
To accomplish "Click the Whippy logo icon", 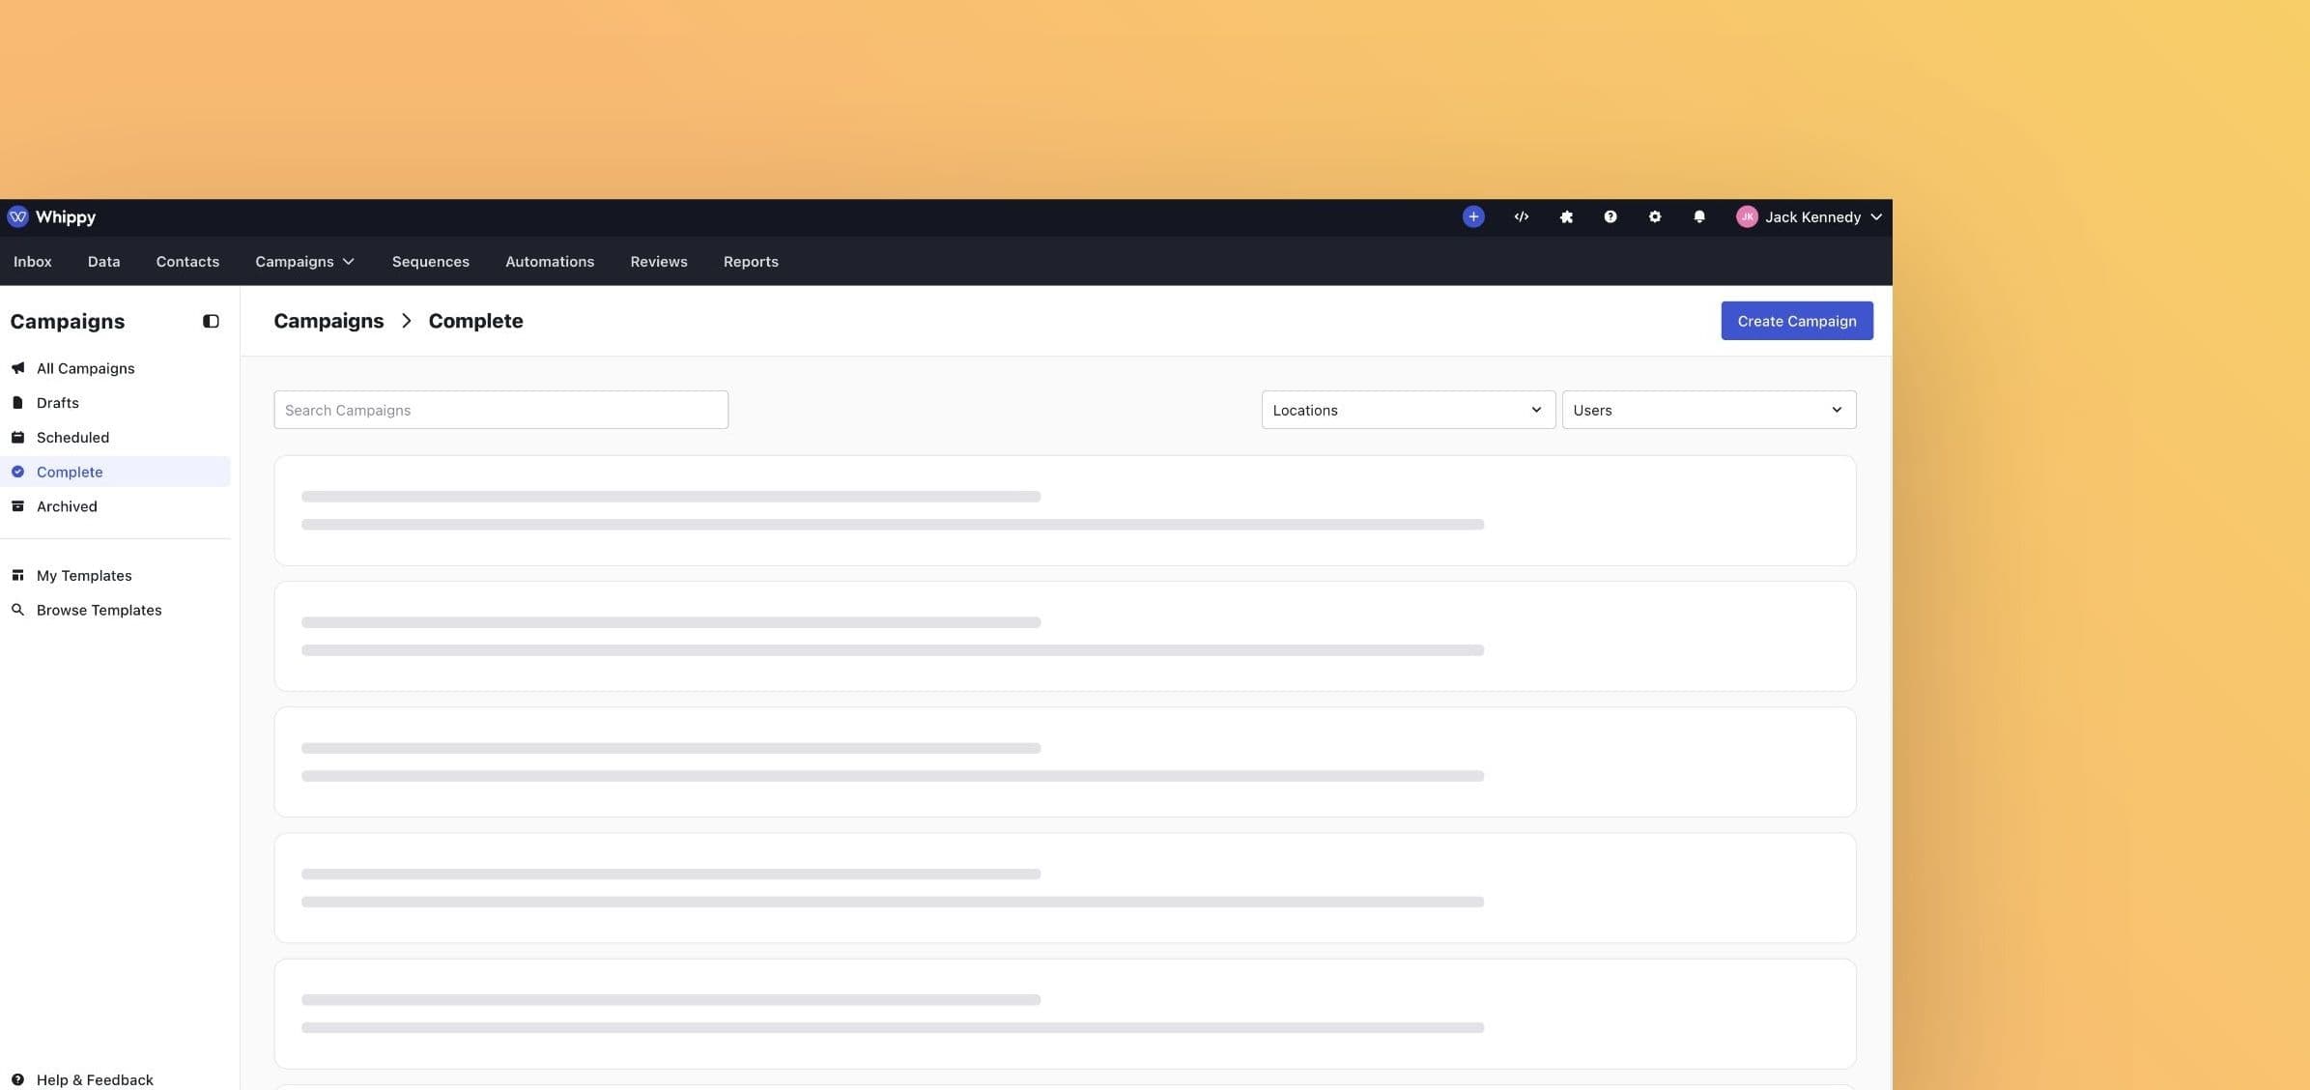I will pyautogui.click(x=17, y=217).
